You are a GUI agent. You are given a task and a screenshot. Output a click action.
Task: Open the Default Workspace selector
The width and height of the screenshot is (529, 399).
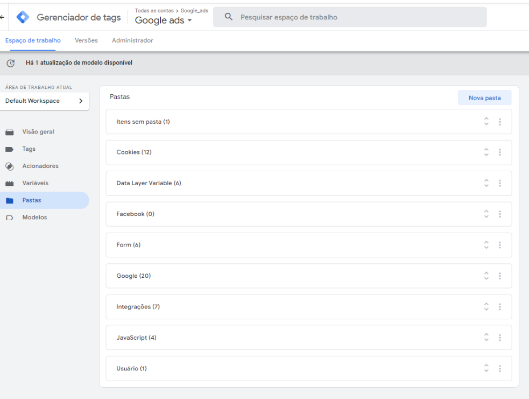pos(44,101)
